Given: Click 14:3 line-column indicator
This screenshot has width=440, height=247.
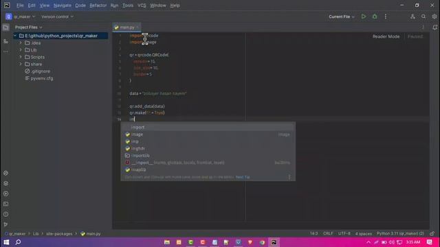Looking at the screenshot, I should [313, 233].
